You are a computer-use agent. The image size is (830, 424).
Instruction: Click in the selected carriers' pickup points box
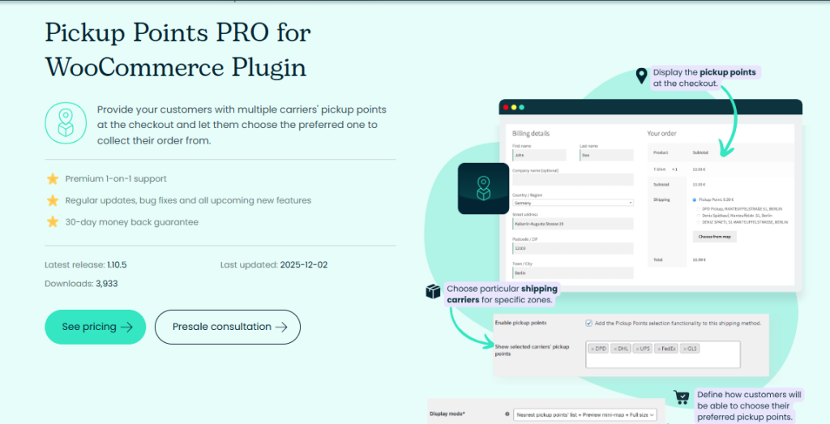click(x=663, y=354)
